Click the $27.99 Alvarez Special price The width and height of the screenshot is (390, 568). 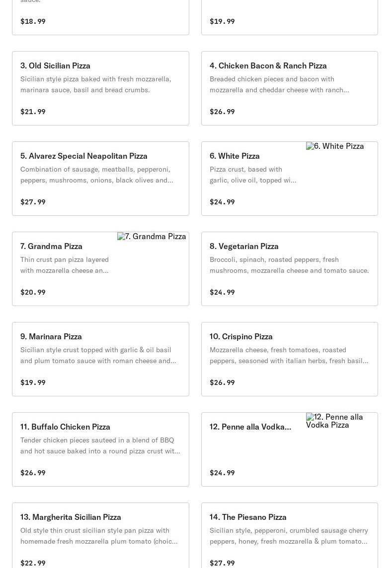click(33, 202)
